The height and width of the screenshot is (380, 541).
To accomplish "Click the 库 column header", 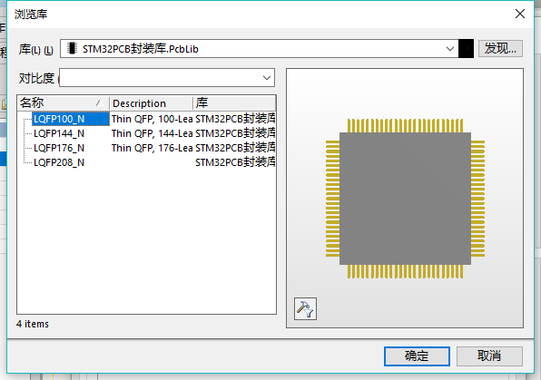I will click(234, 103).
